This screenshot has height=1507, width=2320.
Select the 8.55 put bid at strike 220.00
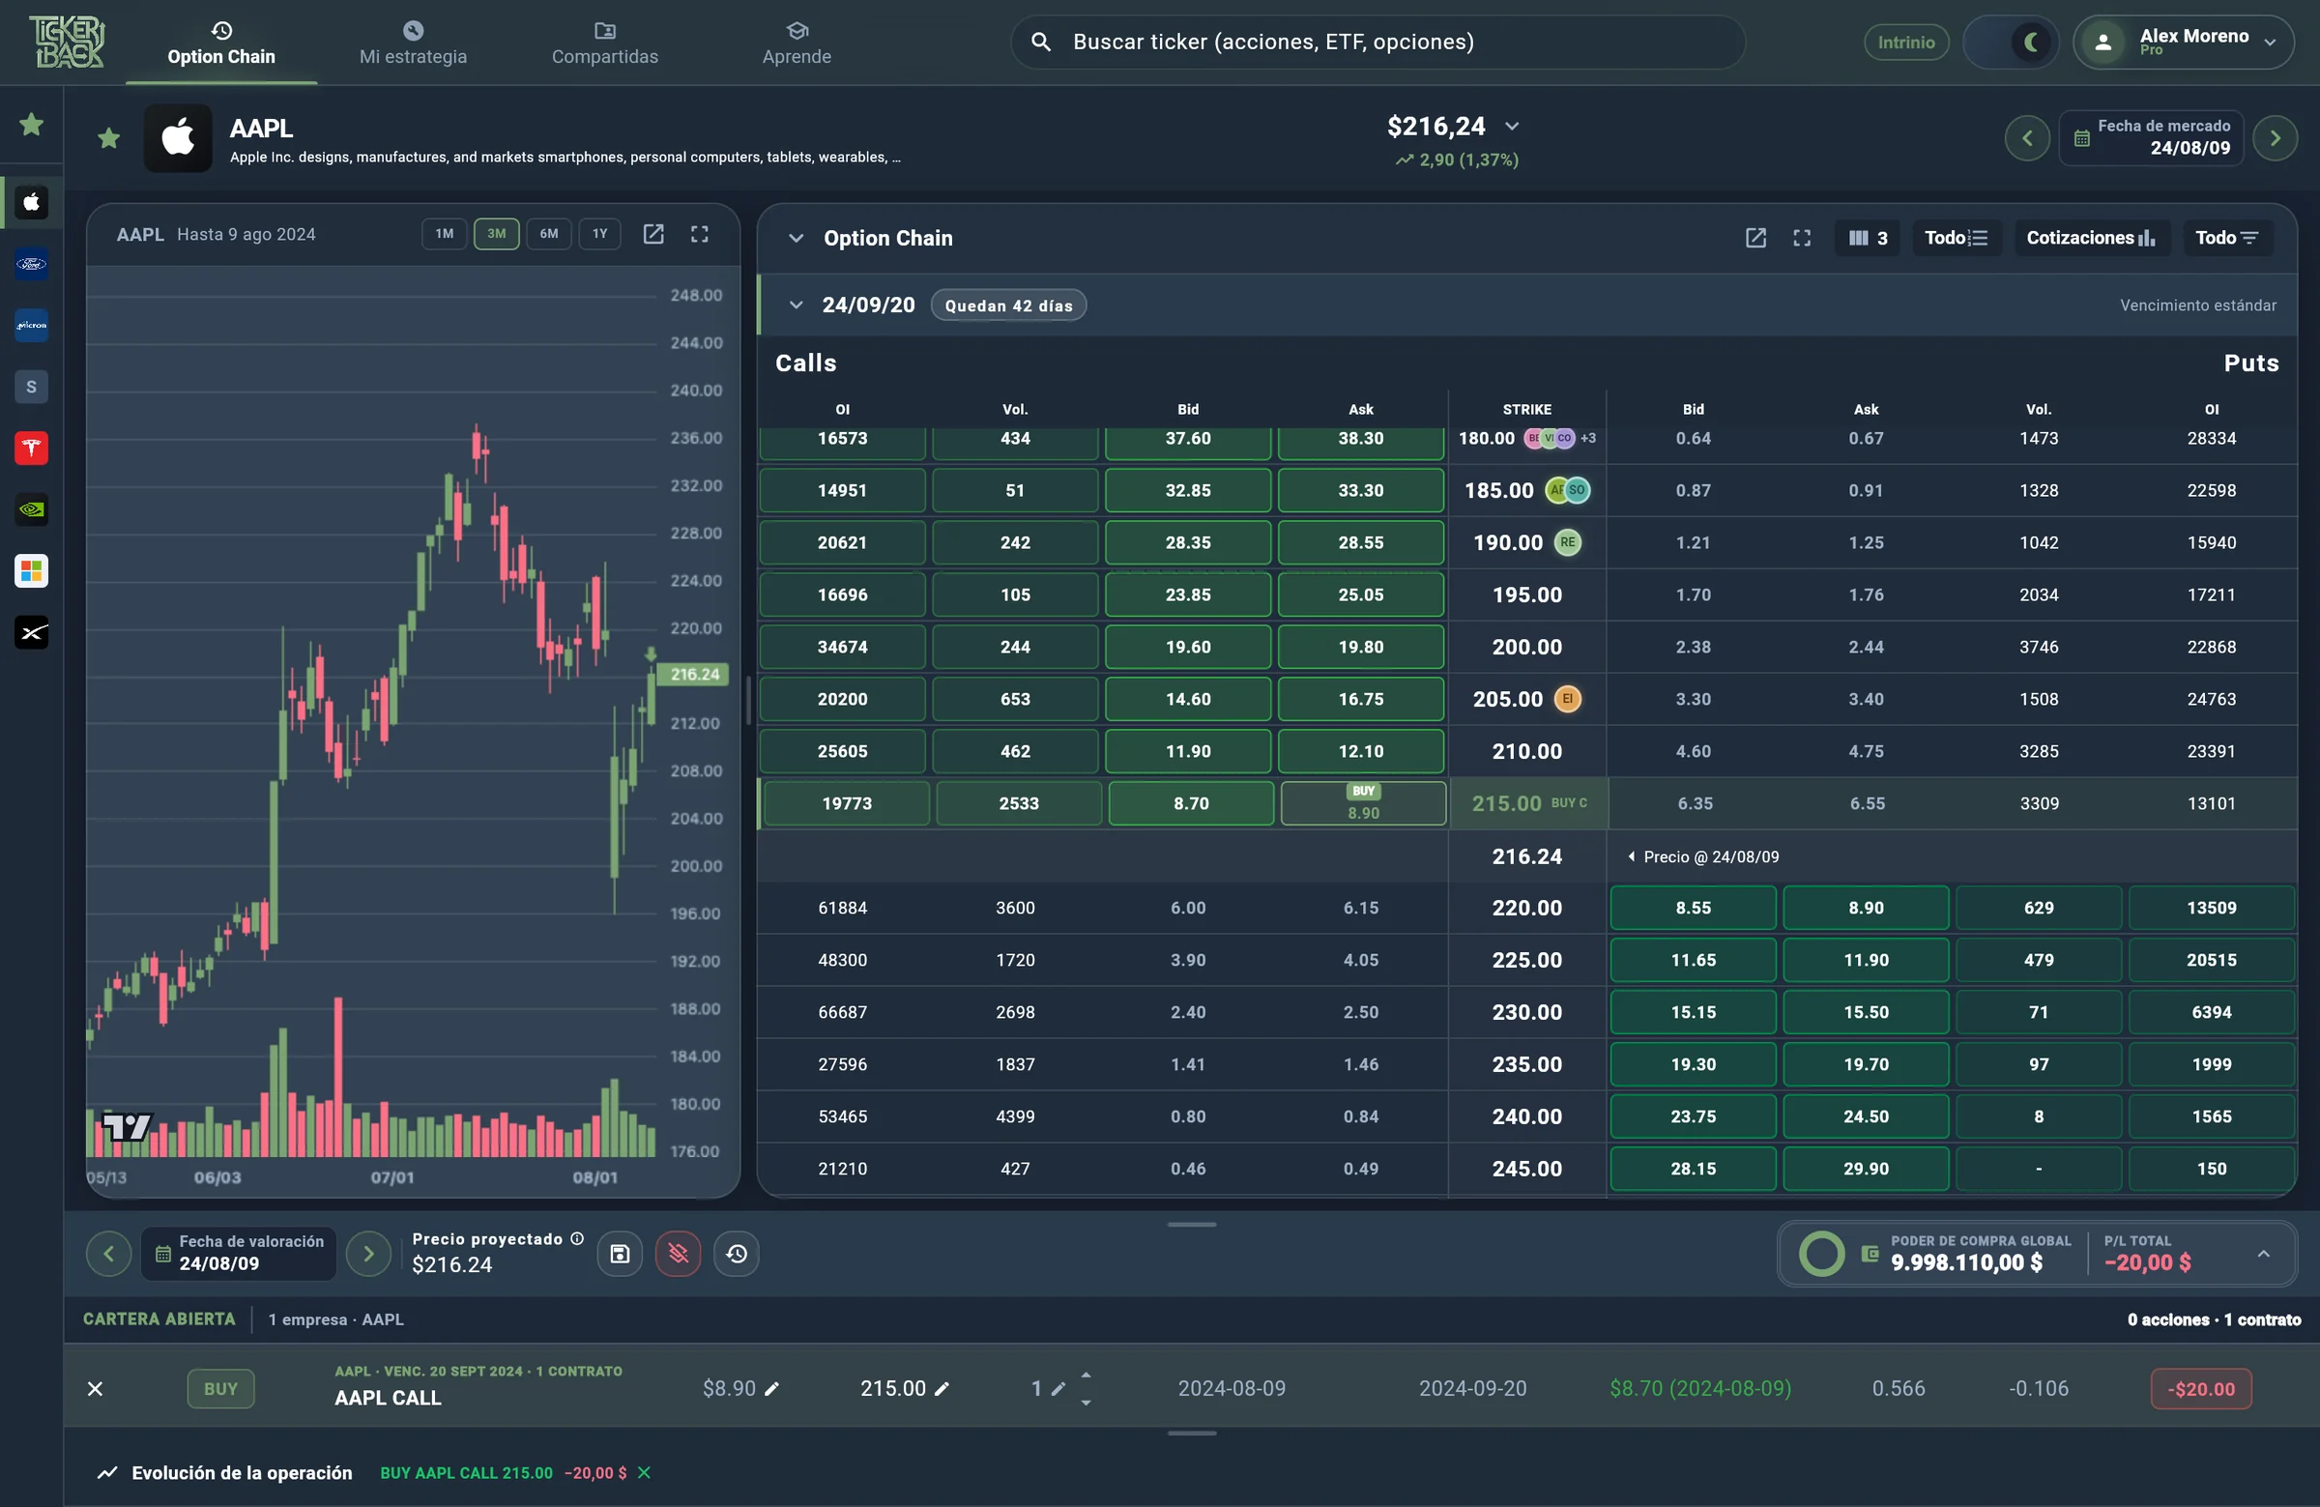[1694, 908]
